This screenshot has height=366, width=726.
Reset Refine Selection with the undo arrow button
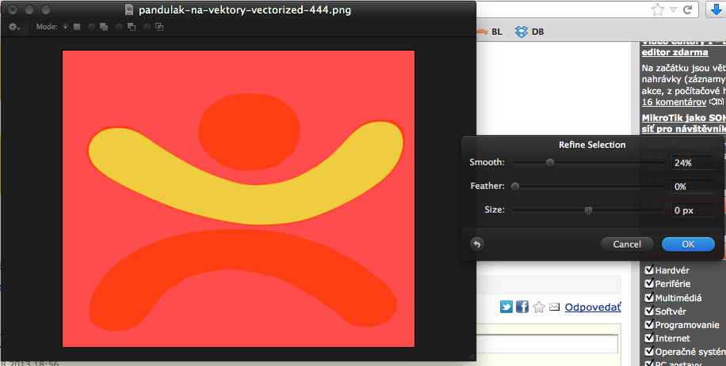point(477,244)
